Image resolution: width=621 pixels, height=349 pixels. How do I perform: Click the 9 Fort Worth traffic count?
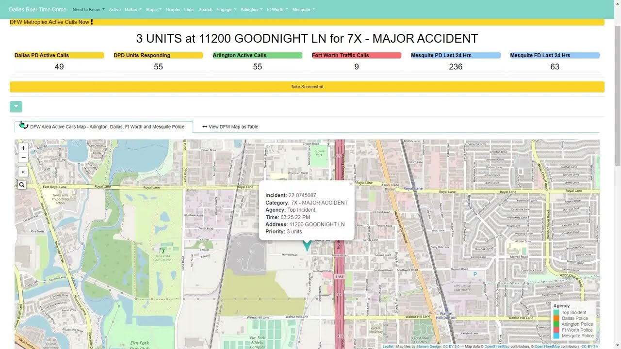pos(357,67)
